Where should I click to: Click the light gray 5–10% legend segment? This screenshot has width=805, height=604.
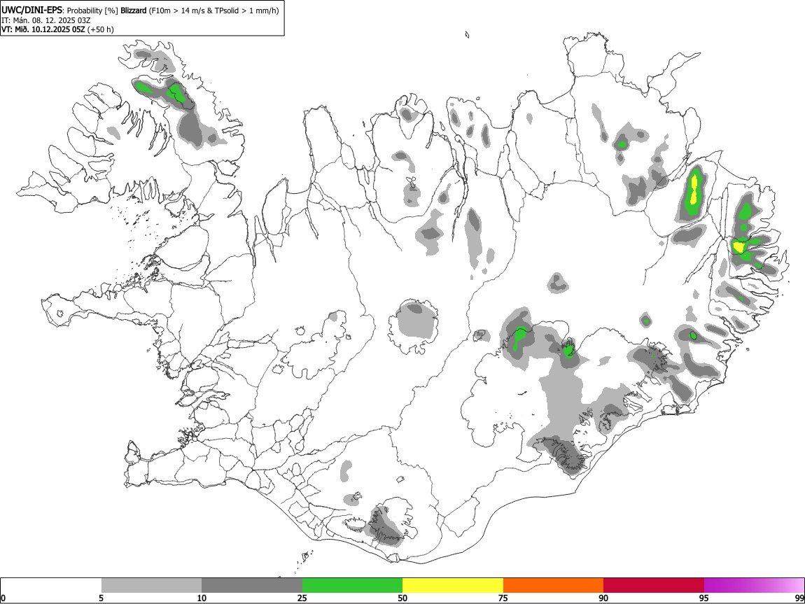[x=151, y=586]
